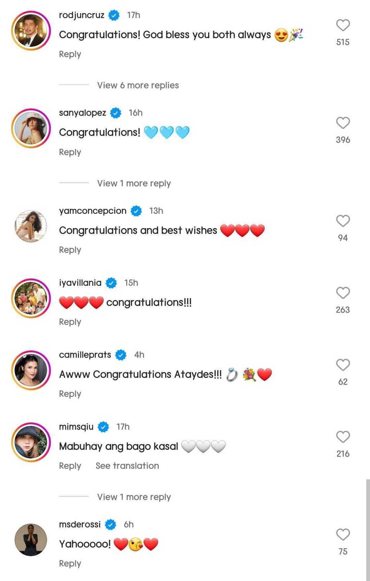The width and height of the screenshot is (370, 581).
Task: Open sanyalopez's profile avatar
Action: point(31,128)
